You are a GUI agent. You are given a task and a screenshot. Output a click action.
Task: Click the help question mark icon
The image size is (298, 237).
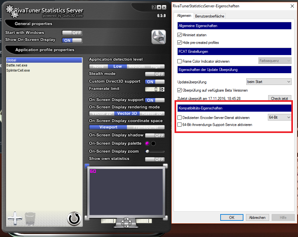tap(154, 7)
